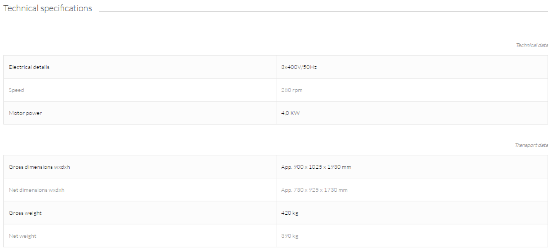Click the Technical data table caption

pyautogui.click(x=532, y=45)
